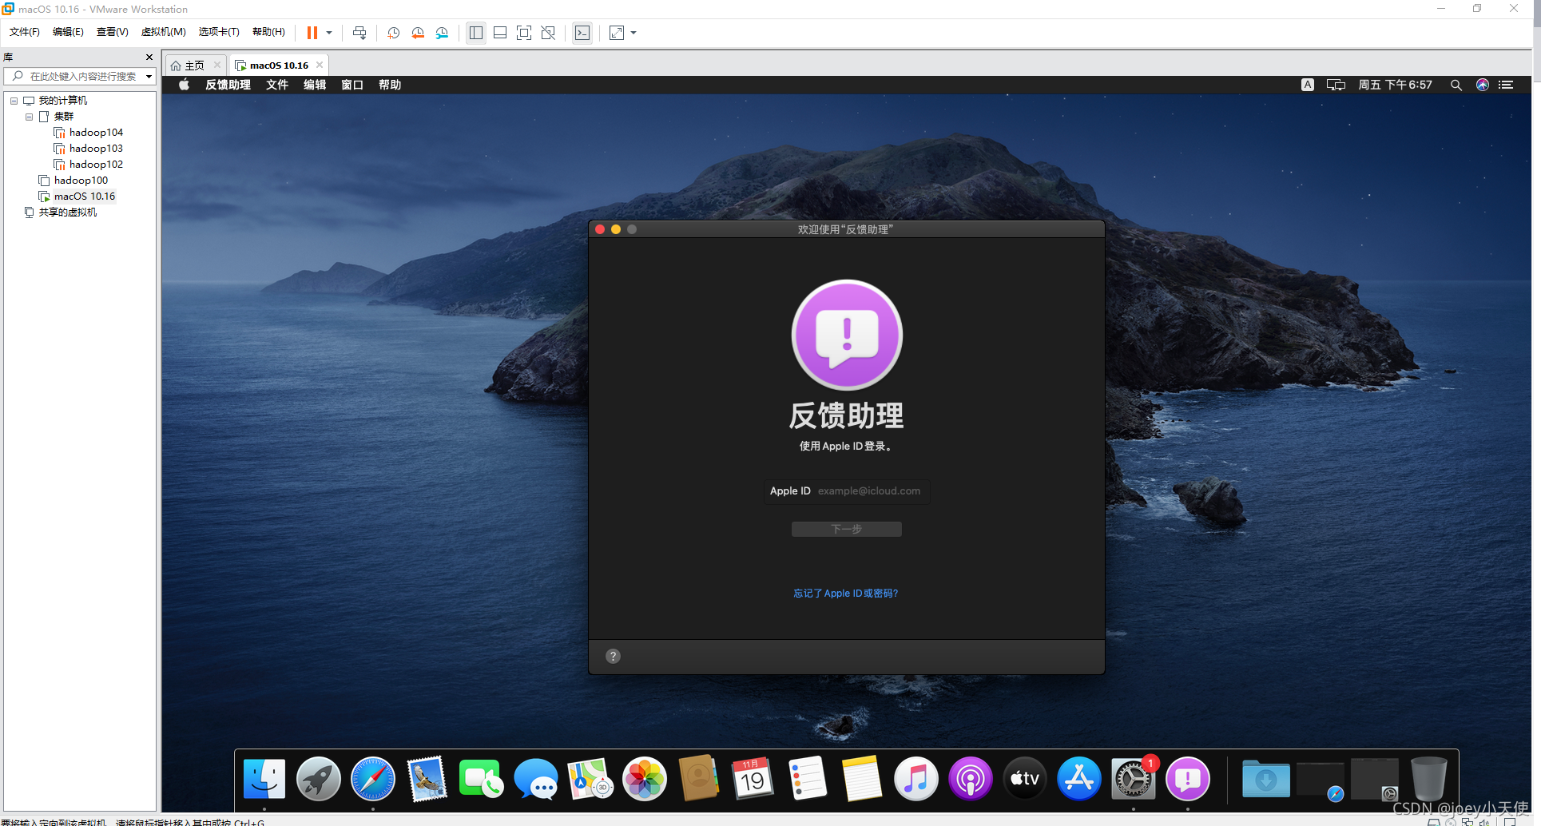Click the help question mark button
Viewport: 1541px width, 826px height.
[613, 656]
